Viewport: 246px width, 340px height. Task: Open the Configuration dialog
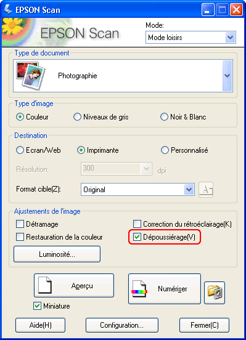coord(122,325)
